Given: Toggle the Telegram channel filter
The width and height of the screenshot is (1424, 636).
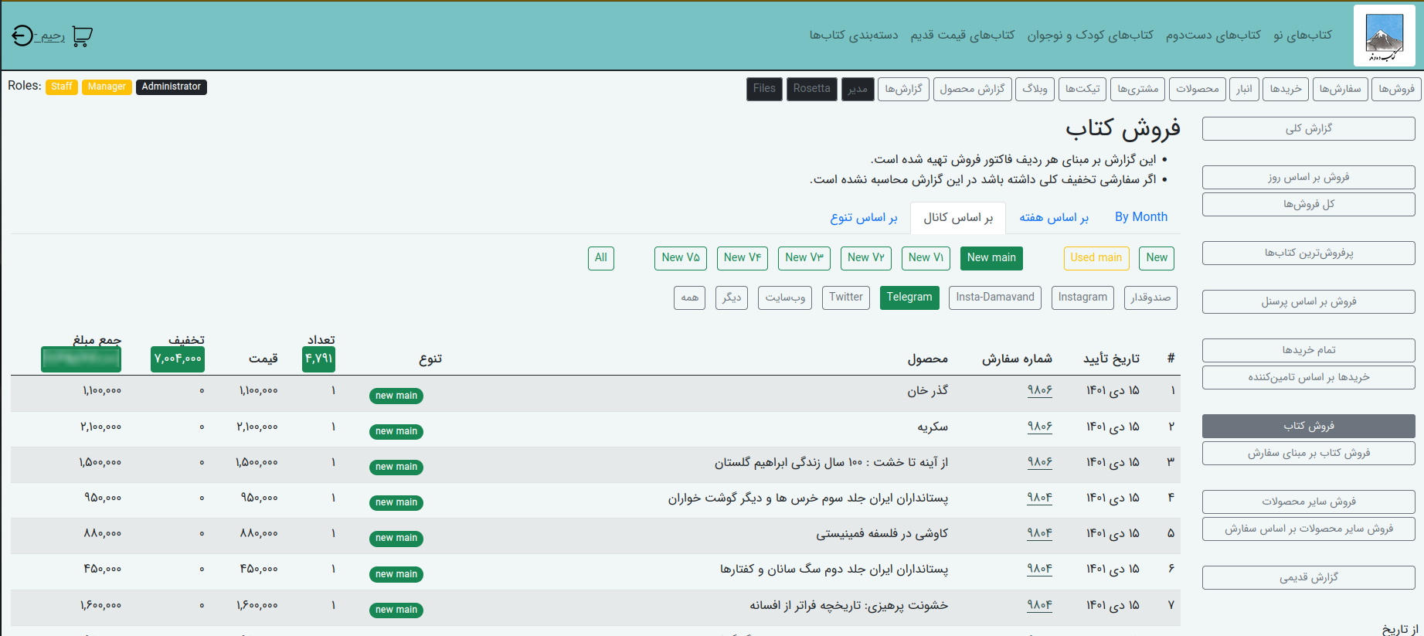Looking at the screenshot, I should [x=909, y=298].
